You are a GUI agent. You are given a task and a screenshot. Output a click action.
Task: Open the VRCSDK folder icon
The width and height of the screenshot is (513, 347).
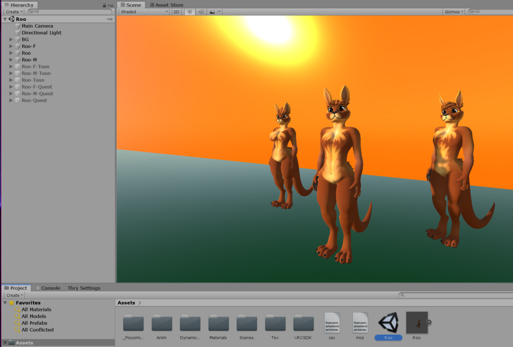click(x=303, y=323)
